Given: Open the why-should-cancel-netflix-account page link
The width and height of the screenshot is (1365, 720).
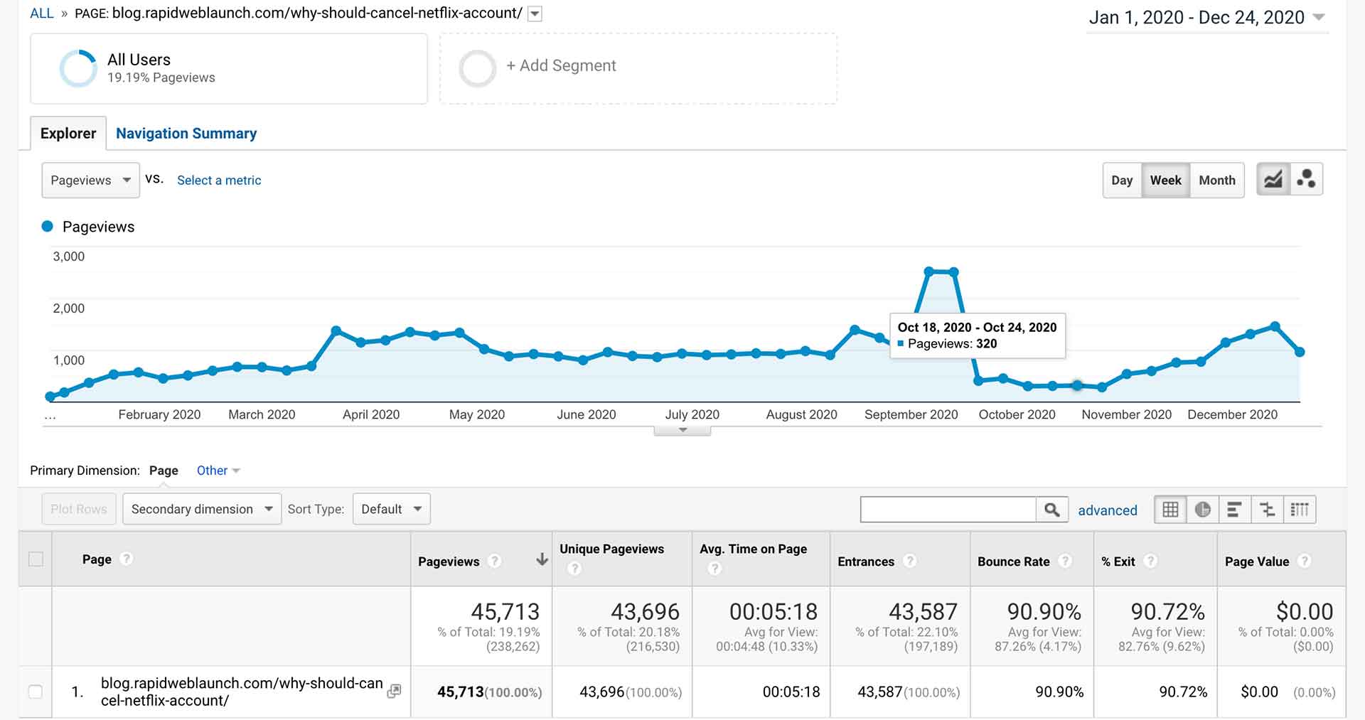Looking at the screenshot, I should [x=242, y=692].
